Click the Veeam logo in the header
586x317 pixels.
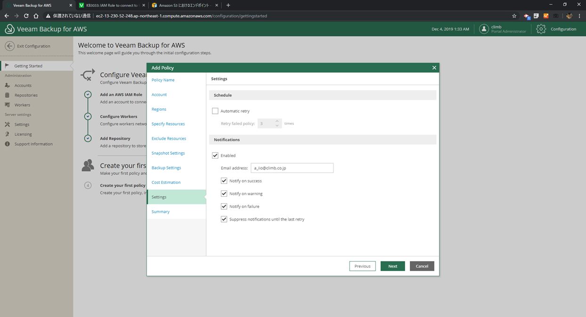pyautogui.click(x=9, y=29)
